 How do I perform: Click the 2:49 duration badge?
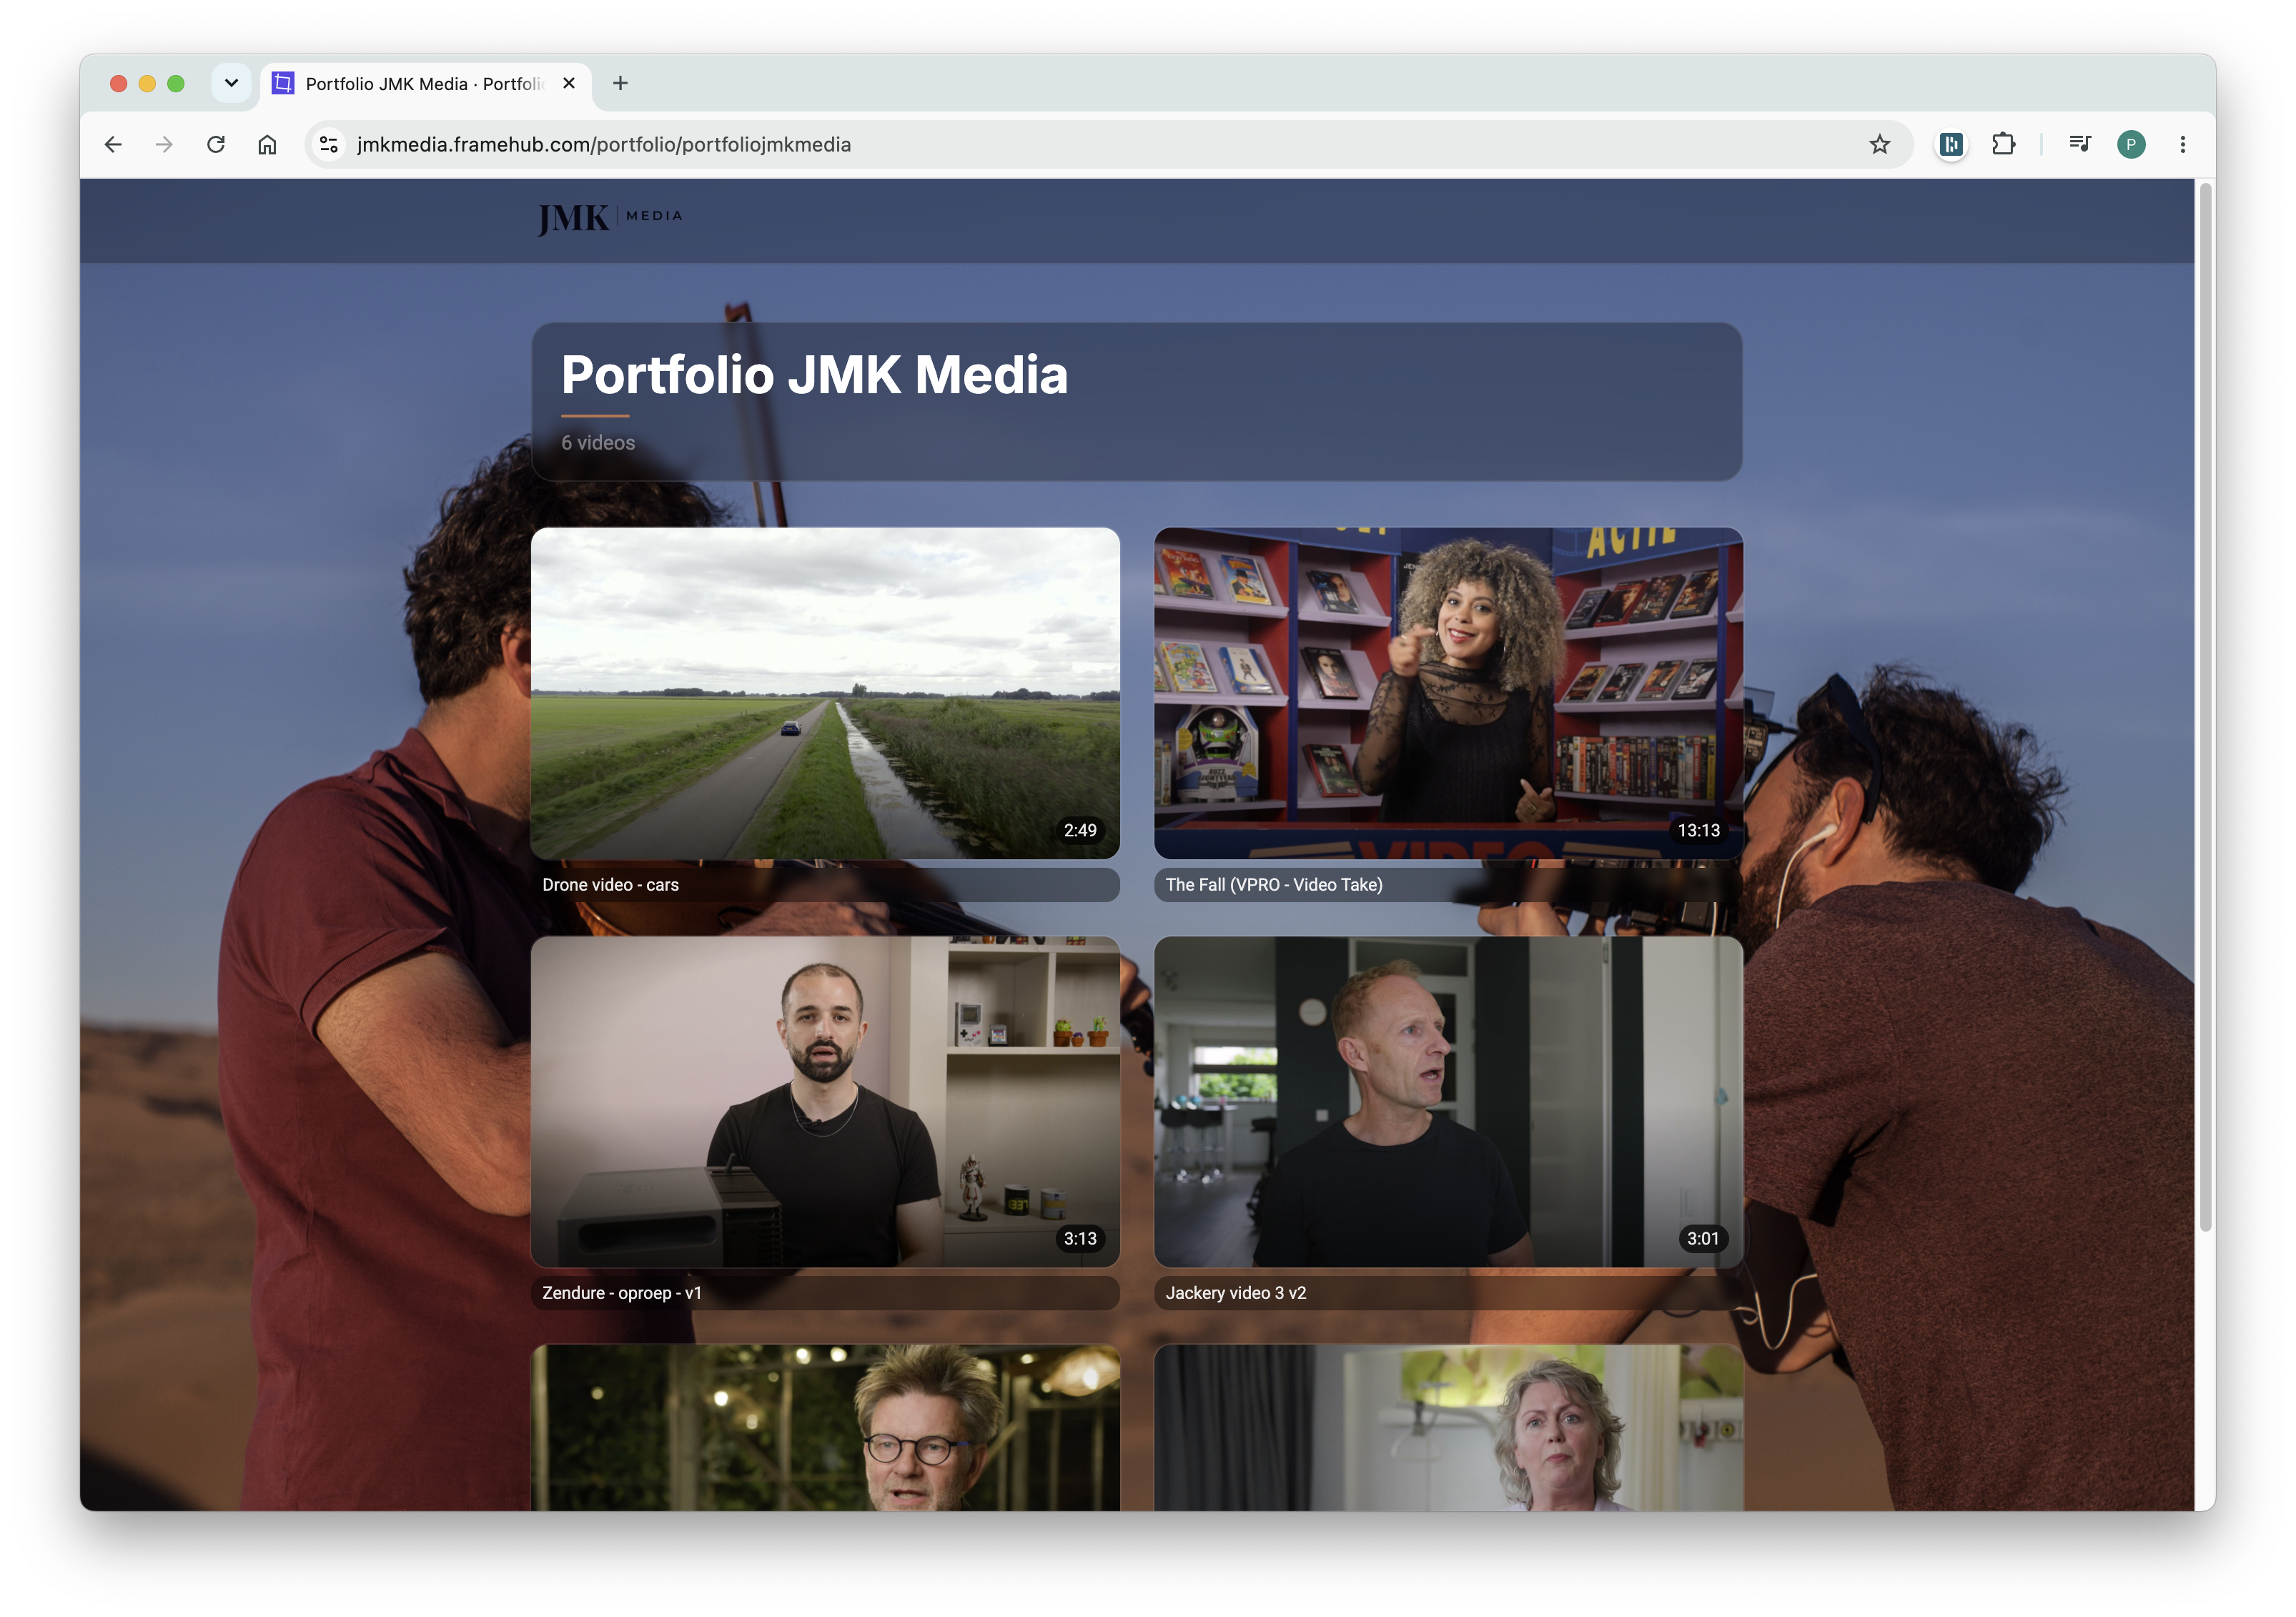coord(1080,830)
